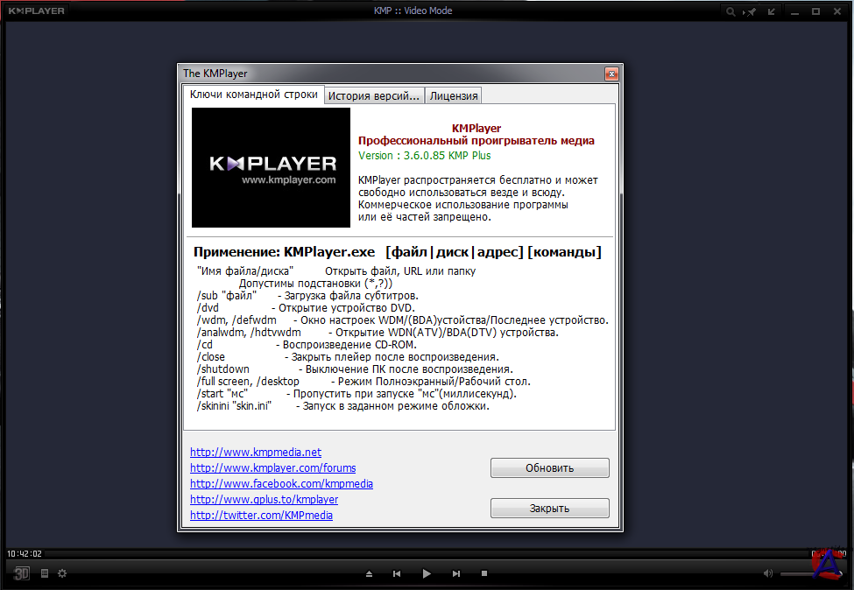Click the KMPlayer logo image in dialog
This screenshot has width=854, height=590.
[271, 168]
